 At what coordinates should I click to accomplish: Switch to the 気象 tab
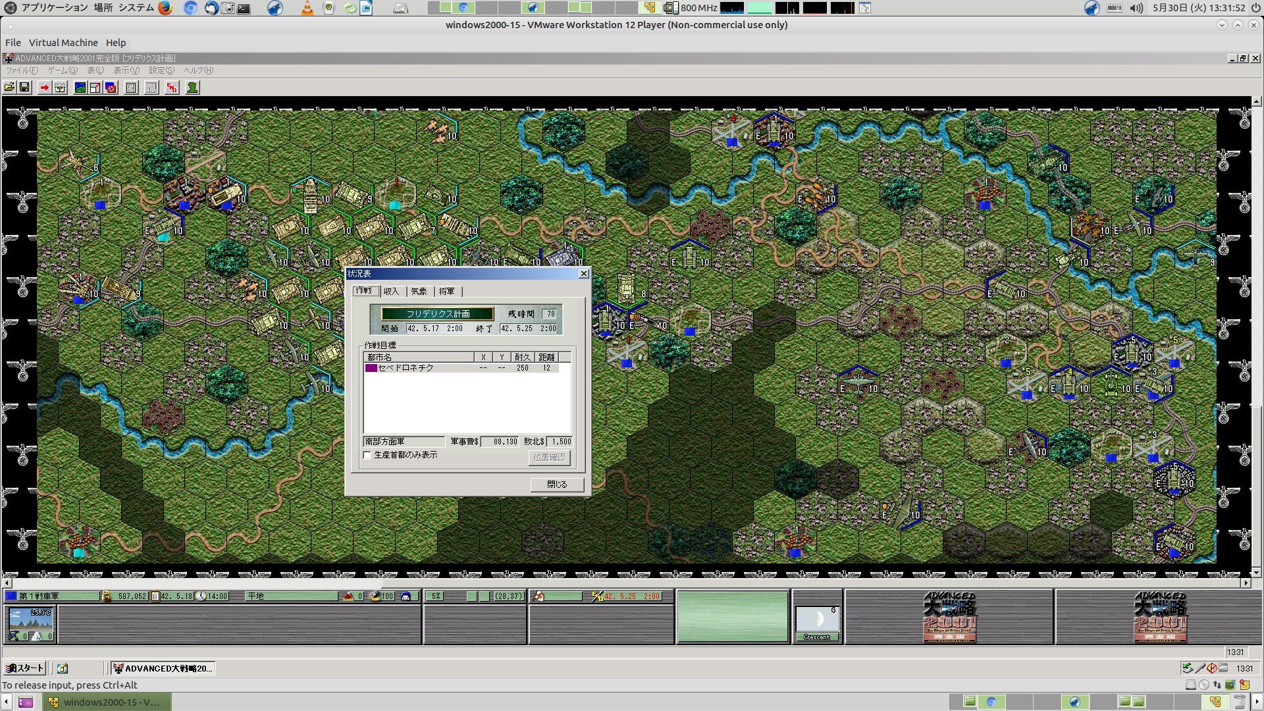(419, 291)
